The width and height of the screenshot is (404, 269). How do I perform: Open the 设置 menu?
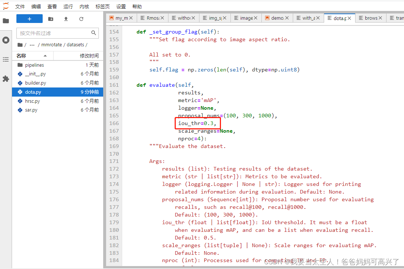[x=121, y=7]
